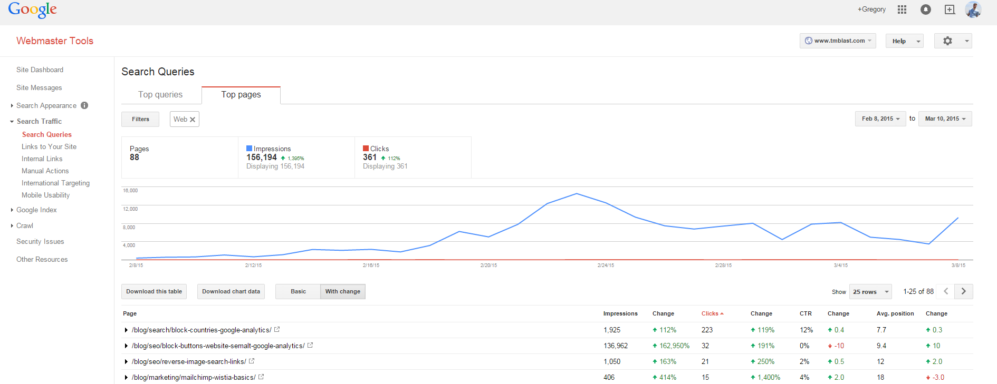Open Manual Actions
Screen dimensions: 997x384
45,171
